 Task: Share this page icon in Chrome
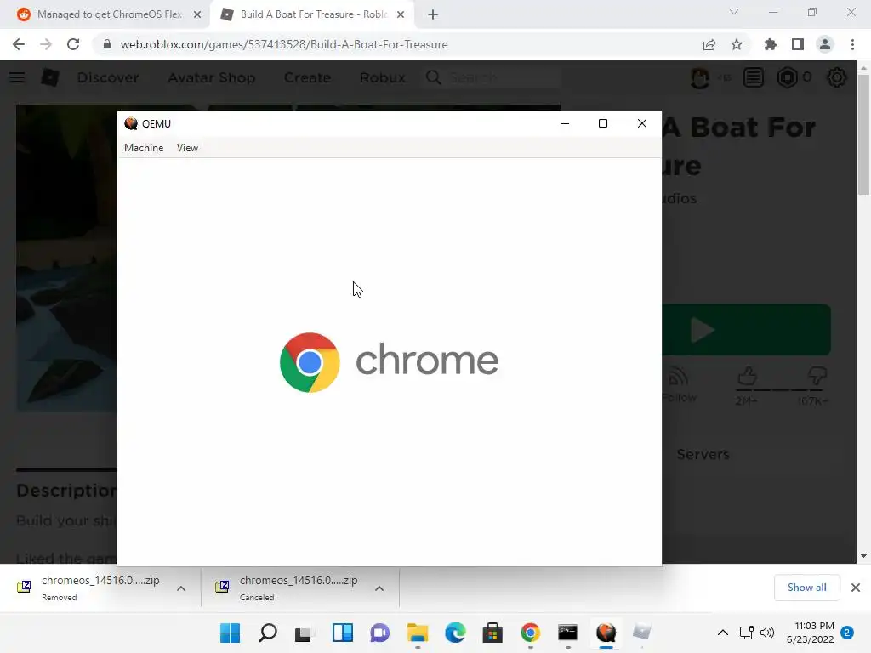(709, 44)
